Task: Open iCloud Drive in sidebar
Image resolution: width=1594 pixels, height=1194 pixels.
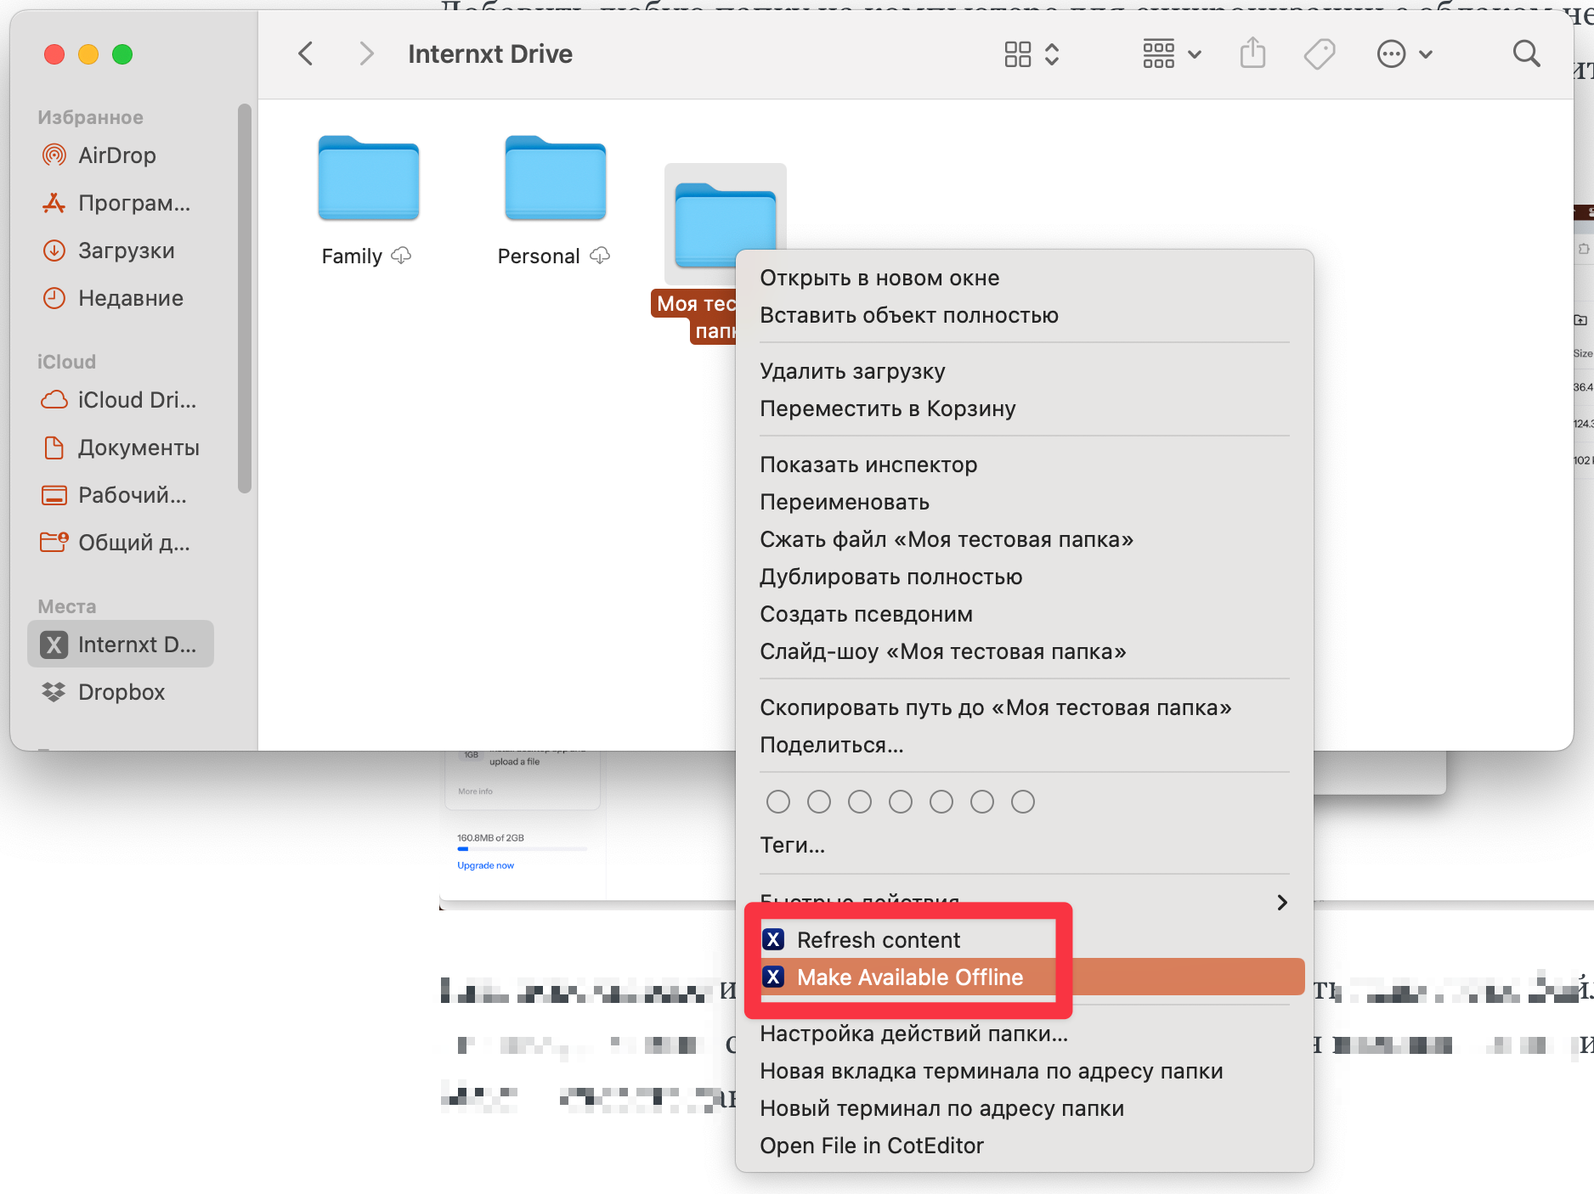Action: 121,400
